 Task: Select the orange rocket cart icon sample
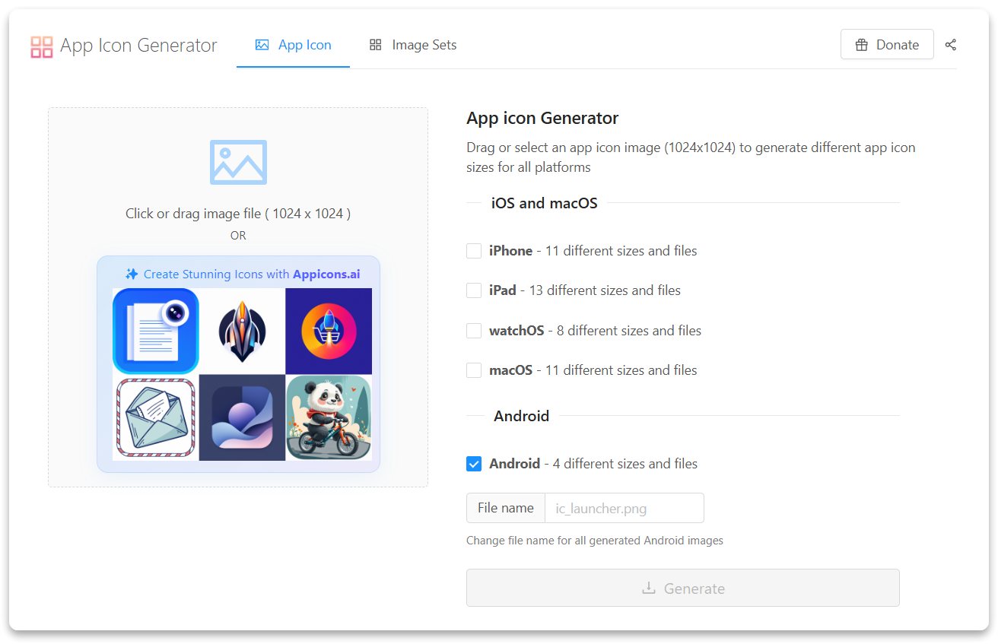click(x=329, y=331)
